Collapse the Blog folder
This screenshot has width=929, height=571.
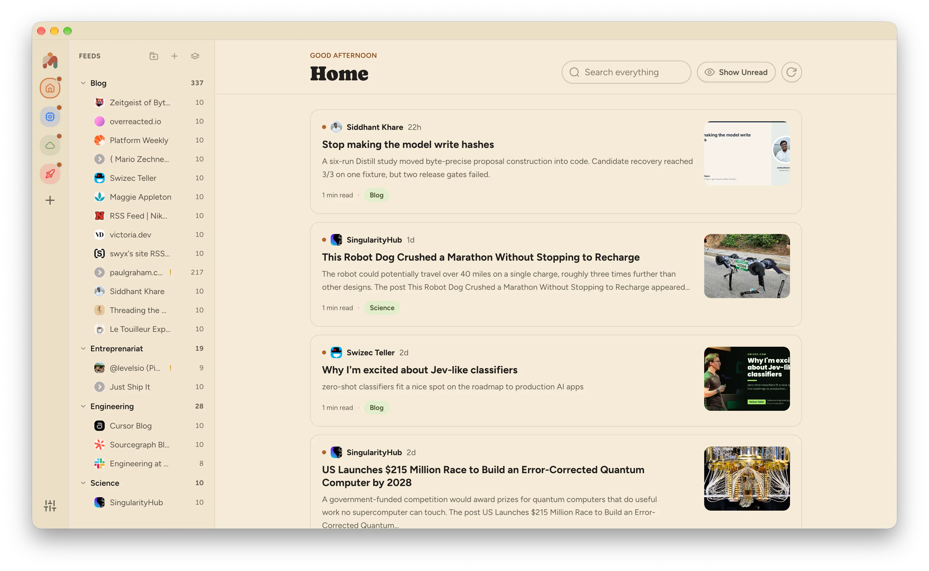[x=83, y=83]
